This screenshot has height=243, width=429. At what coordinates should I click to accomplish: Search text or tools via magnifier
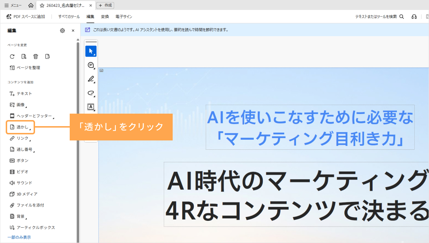[x=401, y=16]
